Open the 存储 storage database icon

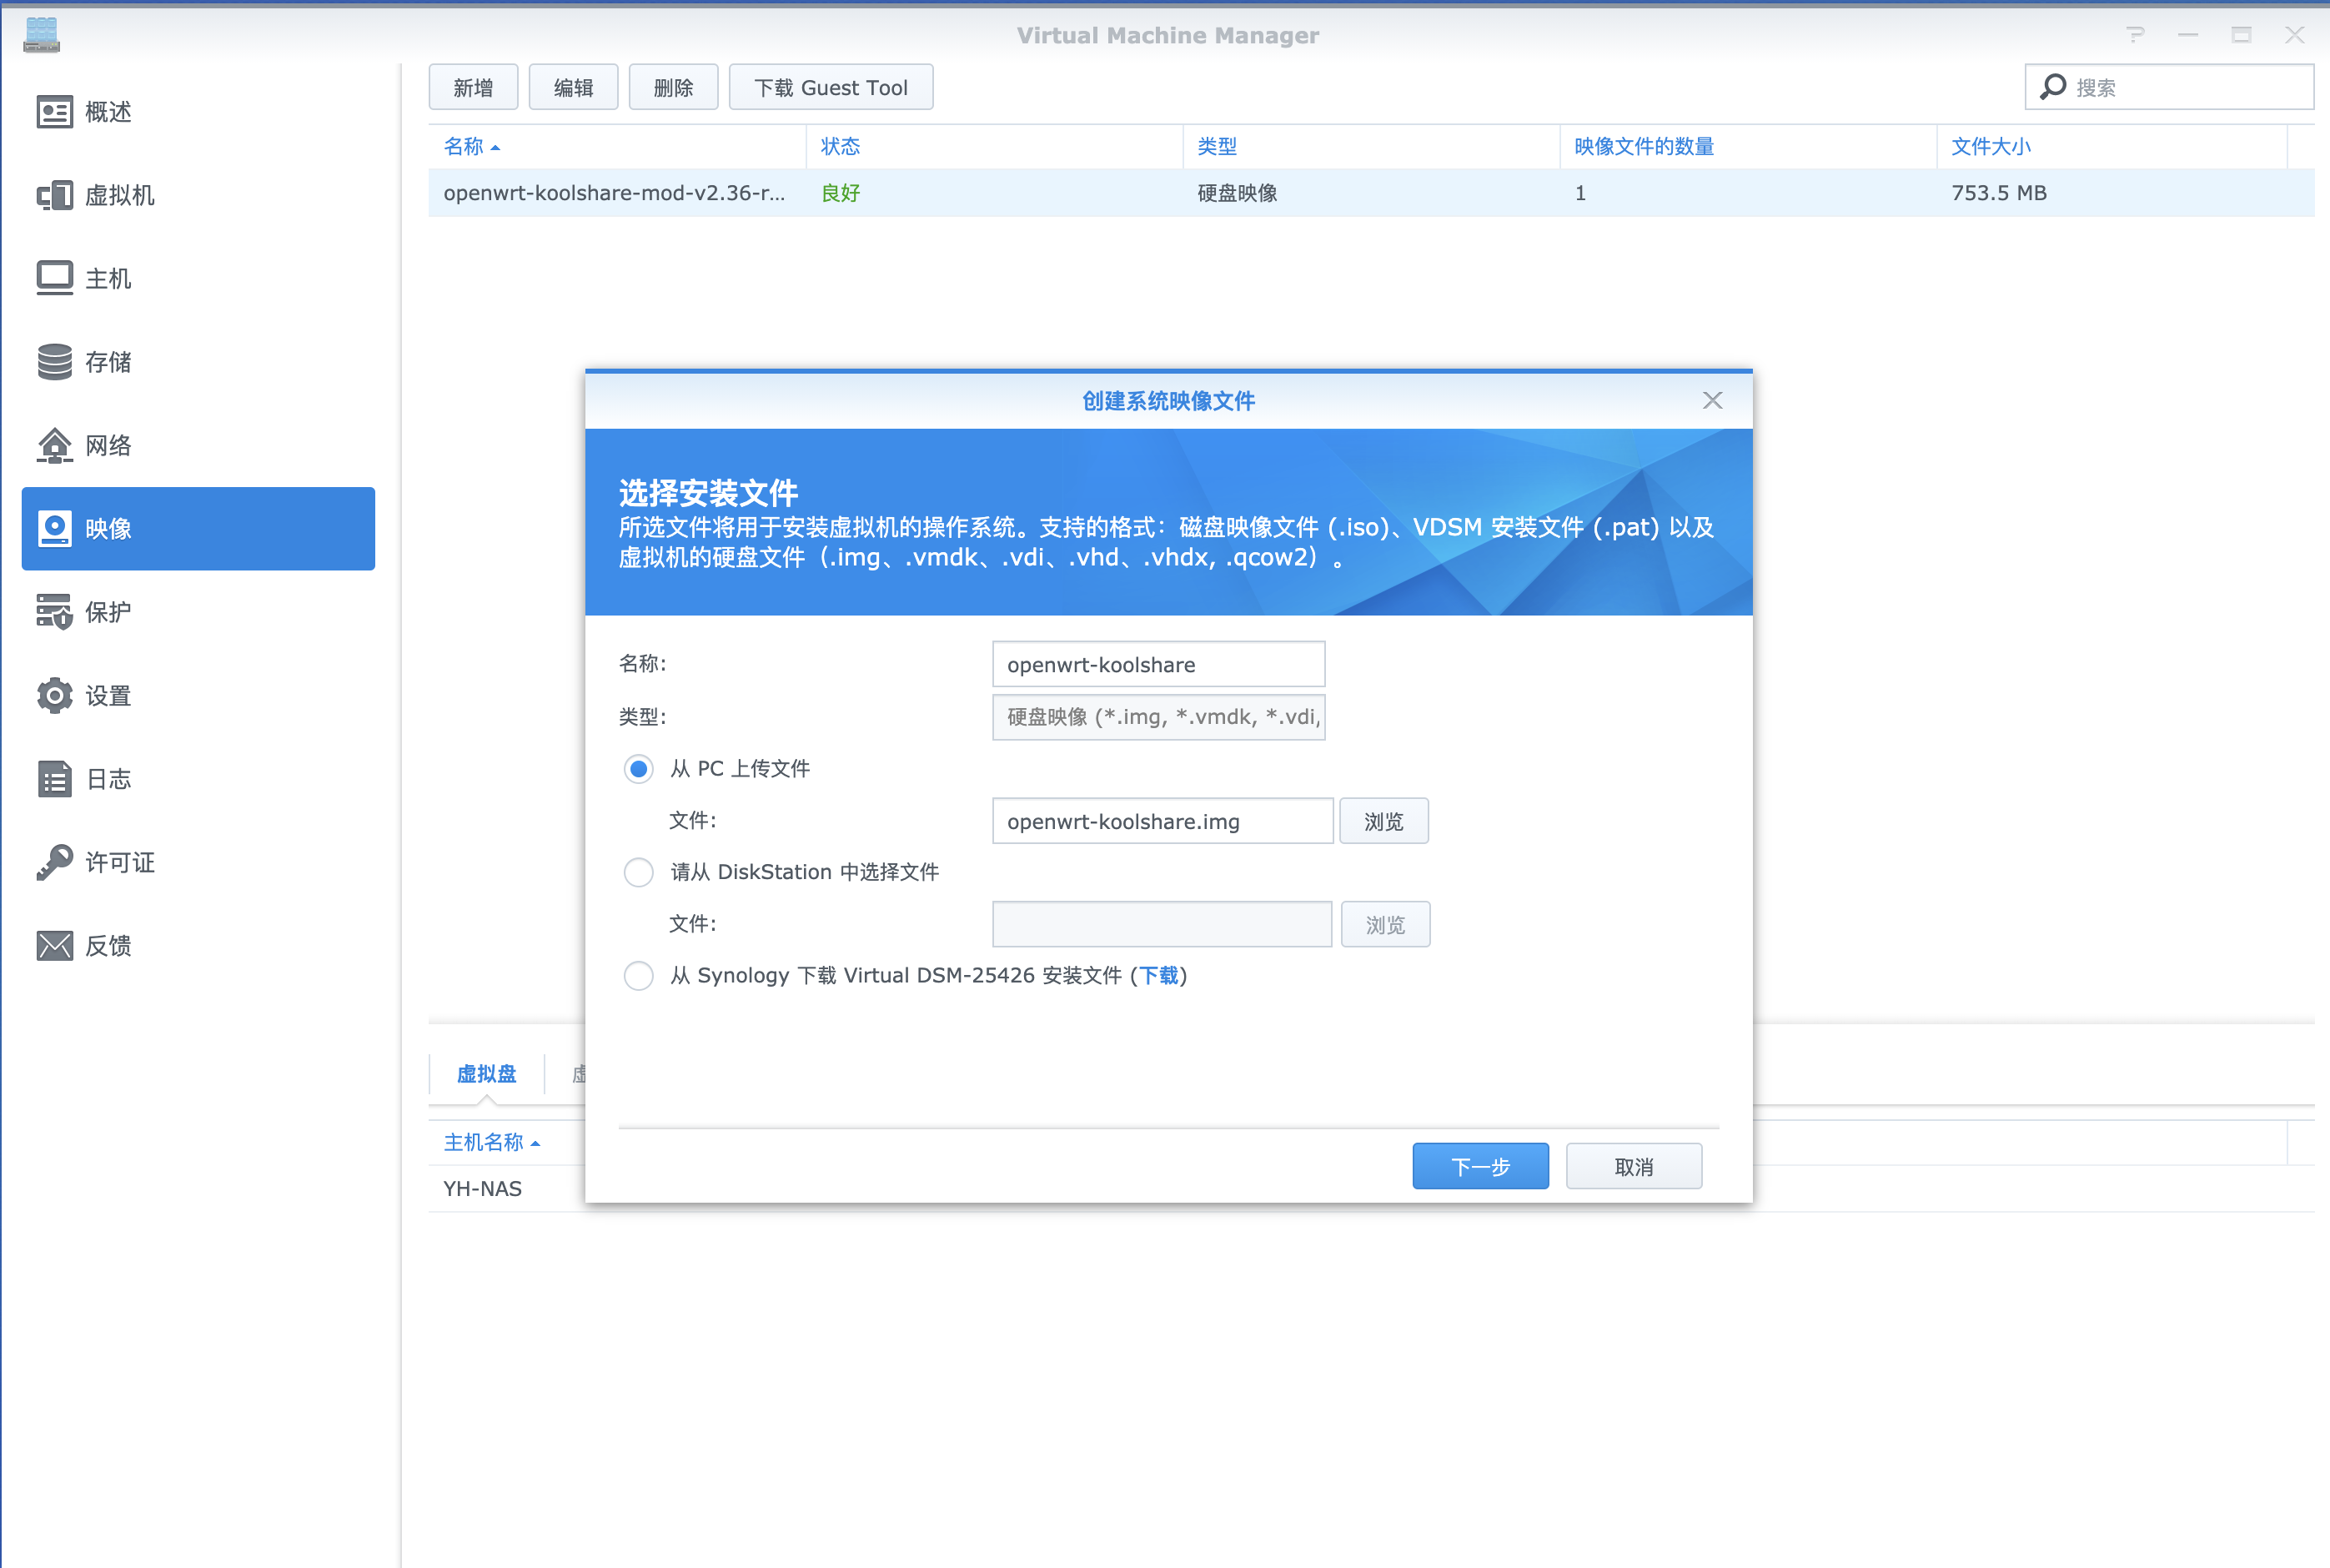(x=54, y=362)
